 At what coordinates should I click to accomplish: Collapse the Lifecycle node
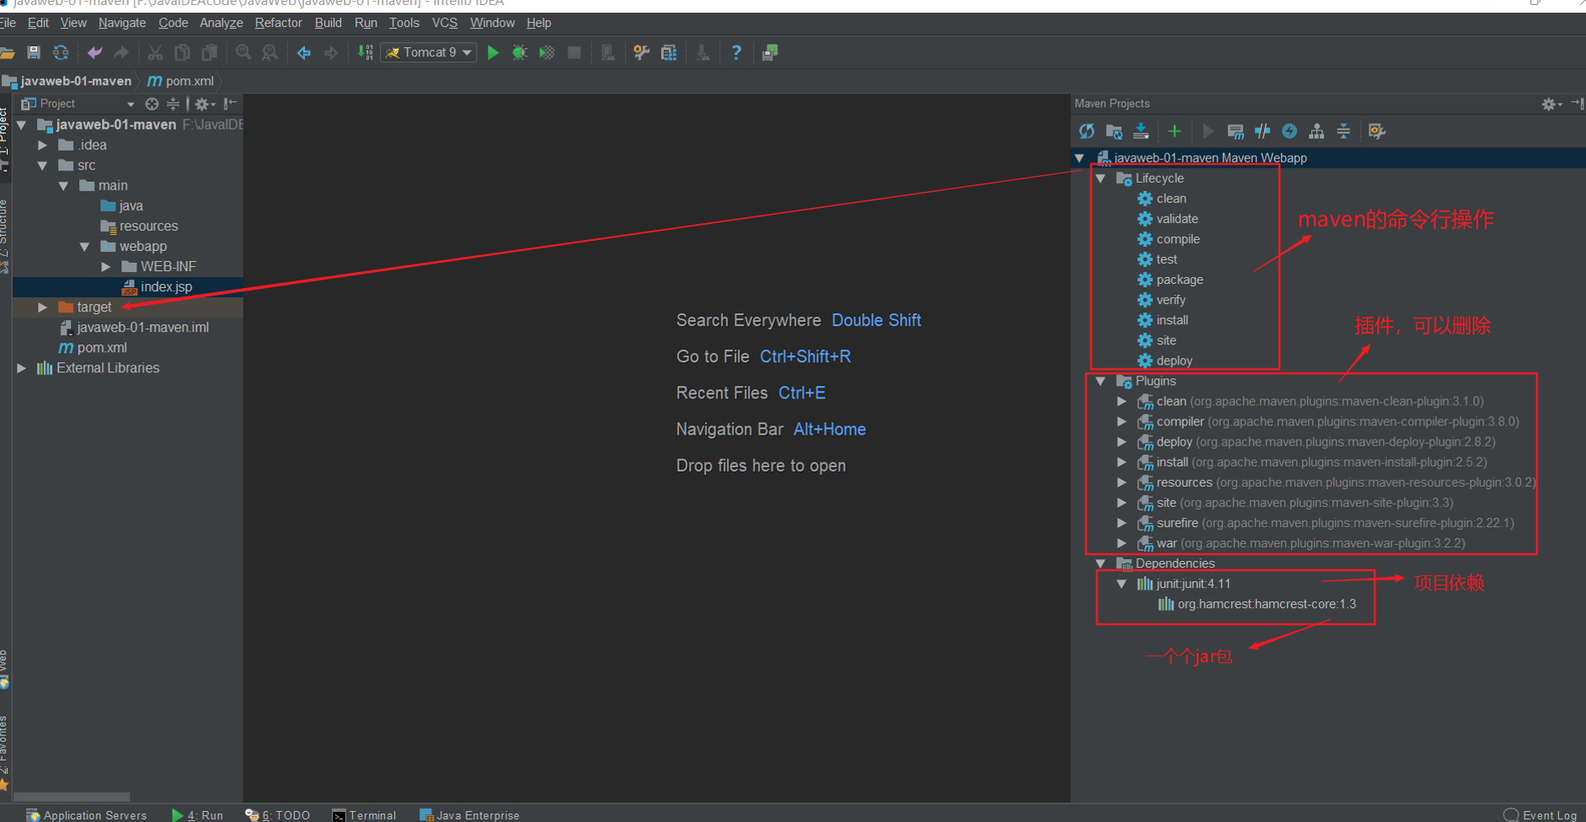pos(1101,179)
